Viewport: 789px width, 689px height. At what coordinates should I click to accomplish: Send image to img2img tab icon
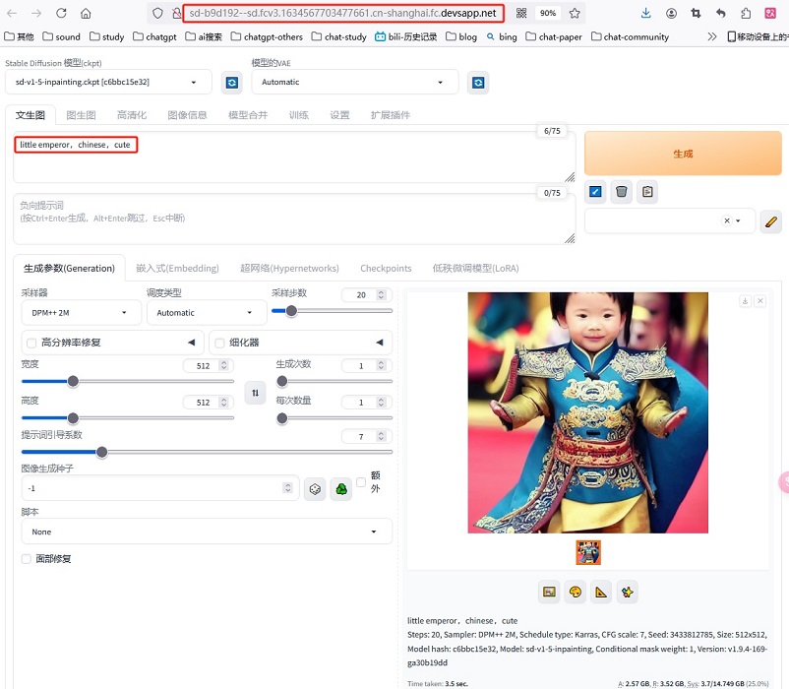pos(549,592)
